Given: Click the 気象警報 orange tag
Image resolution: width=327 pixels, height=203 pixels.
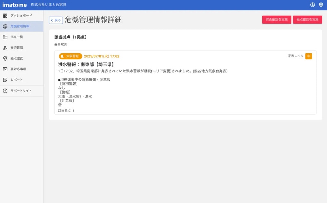Looking at the screenshot, I should pos(71,56).
